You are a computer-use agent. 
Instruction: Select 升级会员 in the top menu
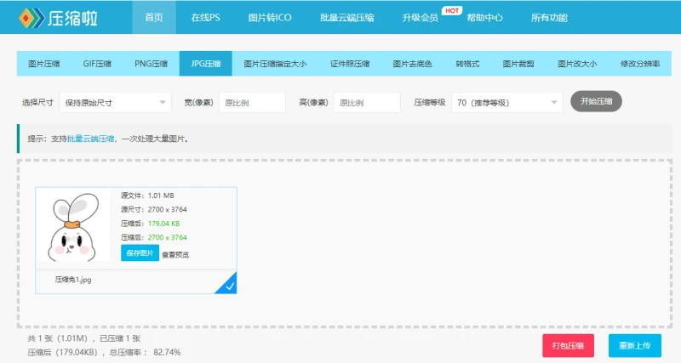420,18
